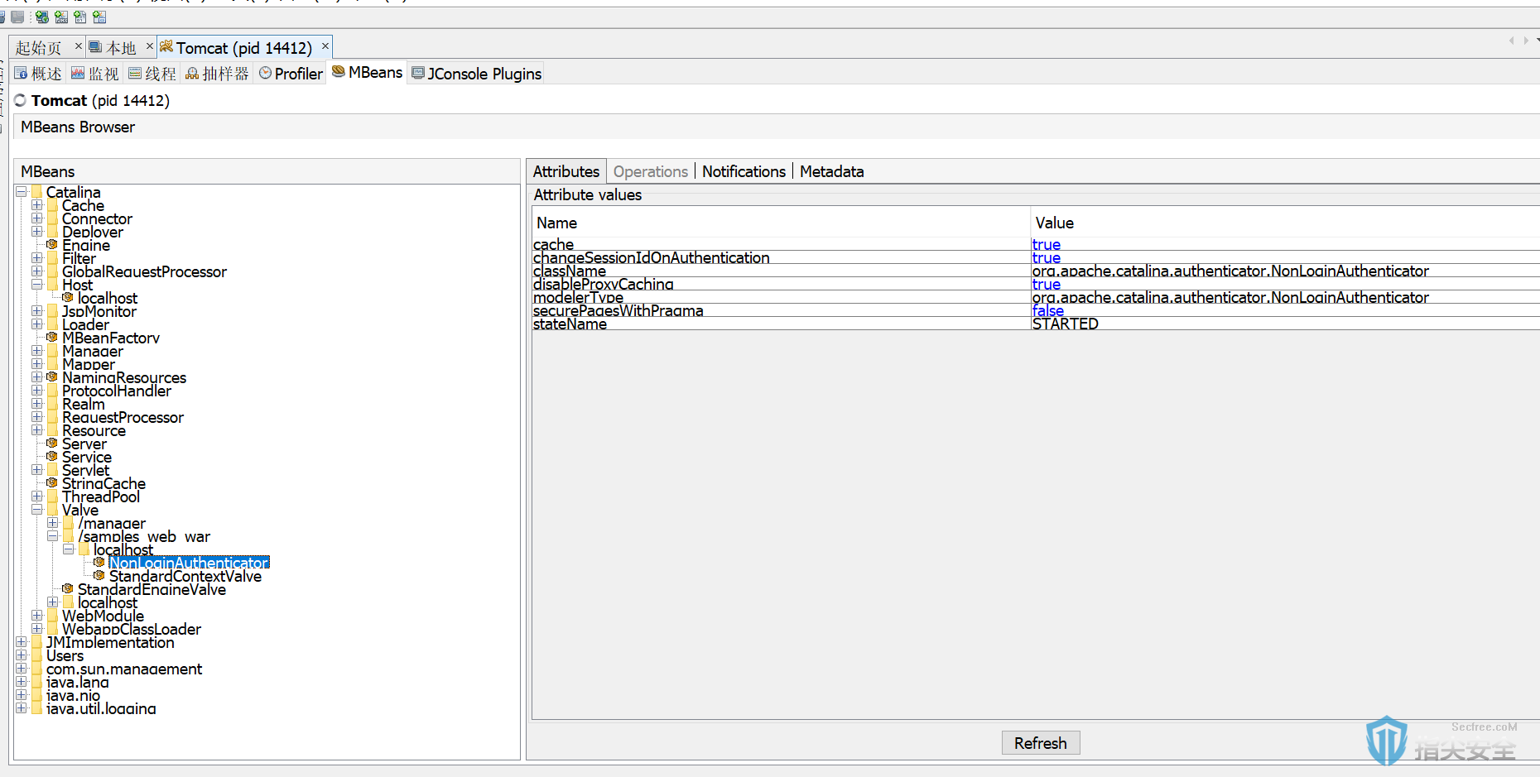
Task: Click the Add Snapshot toolbar icon
Action: click(99, 17)
